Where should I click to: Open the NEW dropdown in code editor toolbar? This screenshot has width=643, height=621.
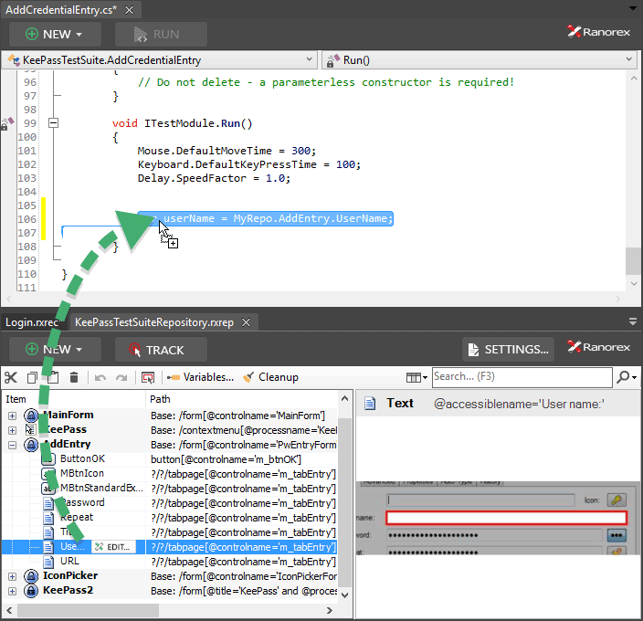click(55, 34)
